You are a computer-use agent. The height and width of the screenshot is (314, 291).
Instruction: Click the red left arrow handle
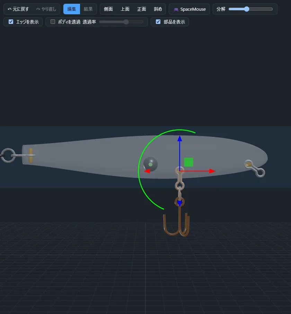click(x=147, y=171)
